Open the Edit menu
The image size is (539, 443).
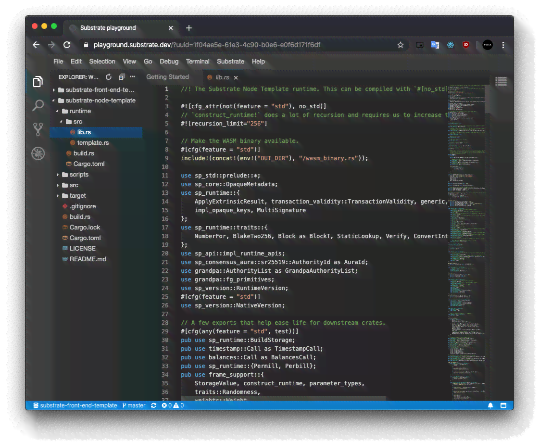tap(76, 62)
